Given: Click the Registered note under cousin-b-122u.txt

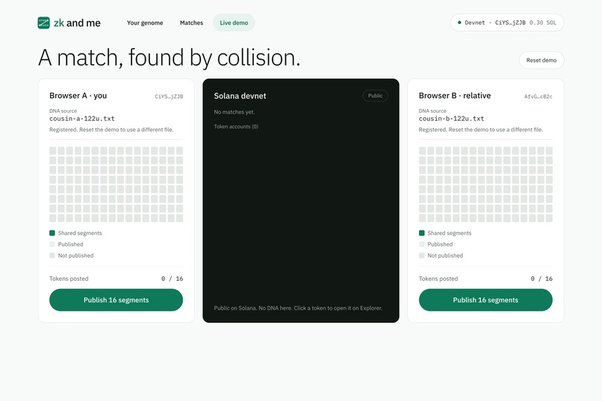Looking at the screenshot, I should (x=481, y=130).
